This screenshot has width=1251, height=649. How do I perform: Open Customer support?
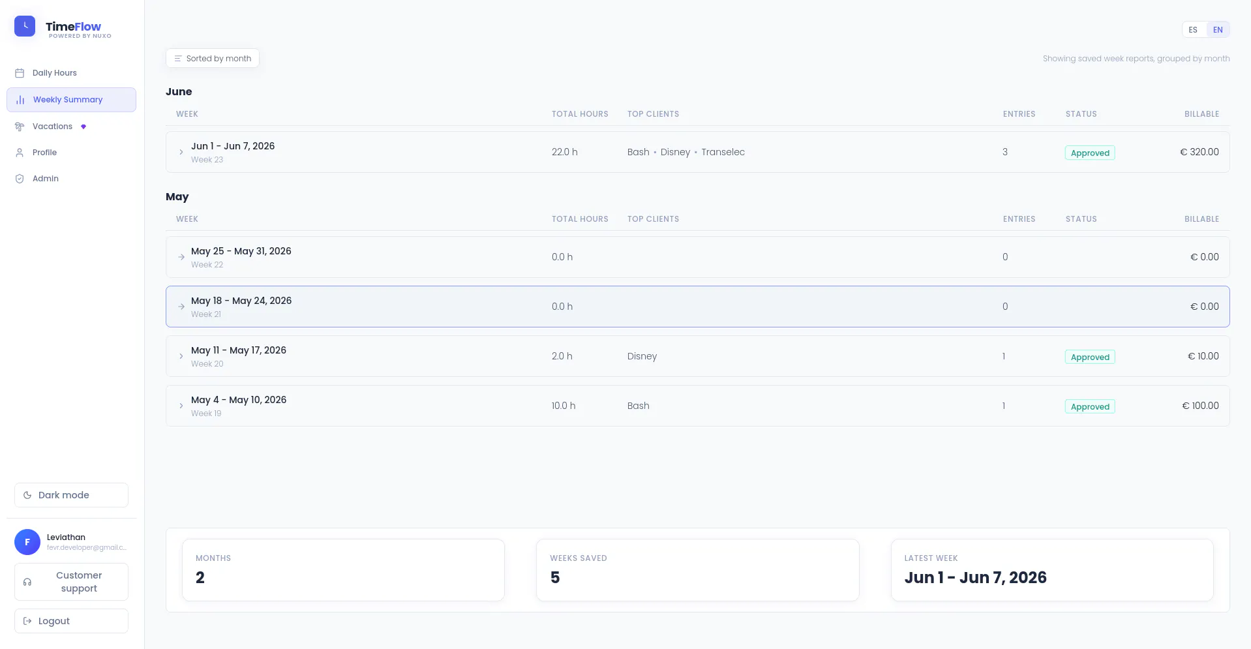pos(71,582)
